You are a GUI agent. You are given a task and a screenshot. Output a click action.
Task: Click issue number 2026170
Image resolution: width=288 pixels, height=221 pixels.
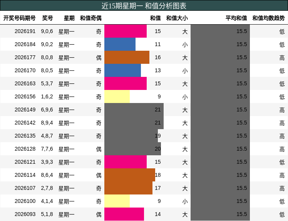(25, 70)
